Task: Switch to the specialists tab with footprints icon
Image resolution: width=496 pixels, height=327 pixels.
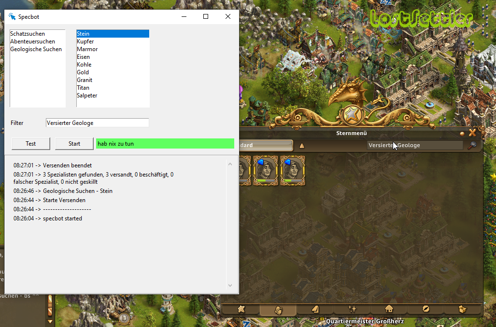Action: pyautogui.click(x=278, y=309)
